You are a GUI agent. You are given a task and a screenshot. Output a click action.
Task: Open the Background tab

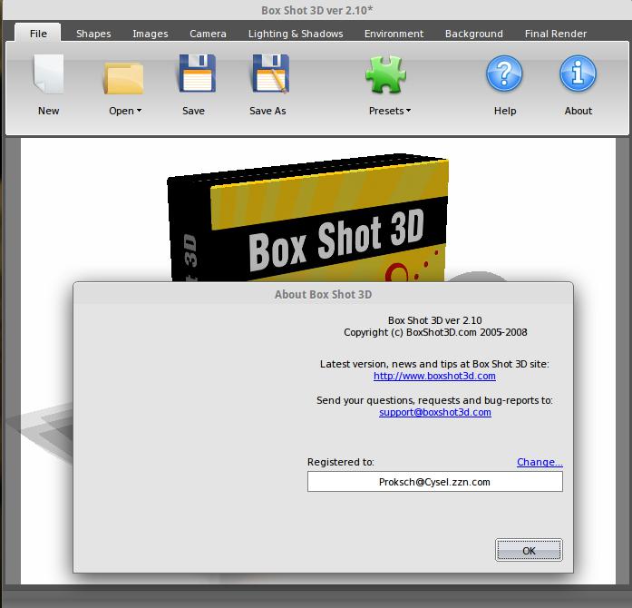(473, 34)
